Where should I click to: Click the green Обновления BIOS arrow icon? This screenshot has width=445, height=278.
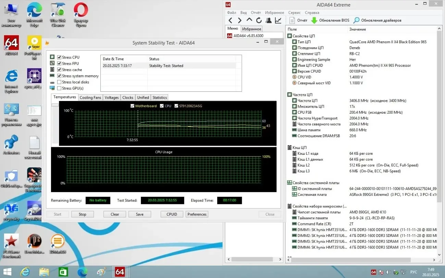[315, 20]
